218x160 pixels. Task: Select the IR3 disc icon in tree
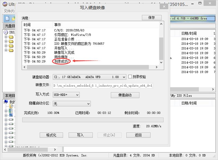(6, 32)
